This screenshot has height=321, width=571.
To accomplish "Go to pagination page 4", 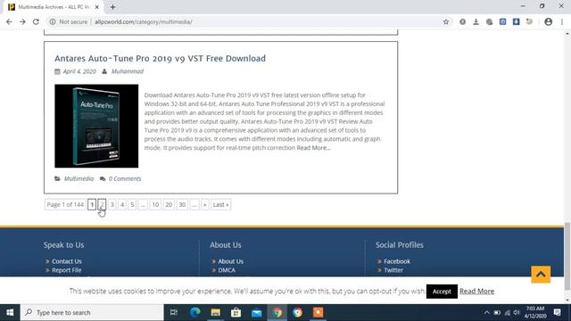I will pyautogui.click(x=122, y=204).
